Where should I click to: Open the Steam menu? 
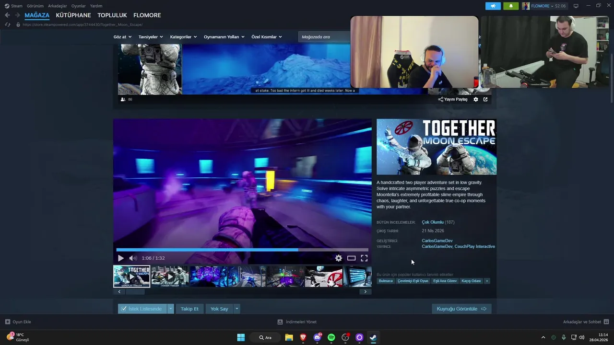(13, 6)
